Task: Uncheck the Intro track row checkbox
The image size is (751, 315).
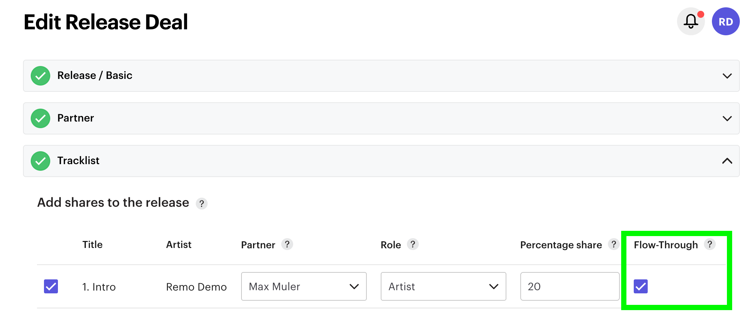Action: coord(51,286)
